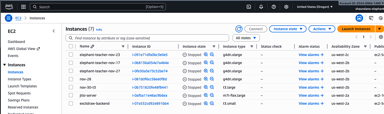
Task: Open Events in the sidebar
Action: [x=13, y=56]
